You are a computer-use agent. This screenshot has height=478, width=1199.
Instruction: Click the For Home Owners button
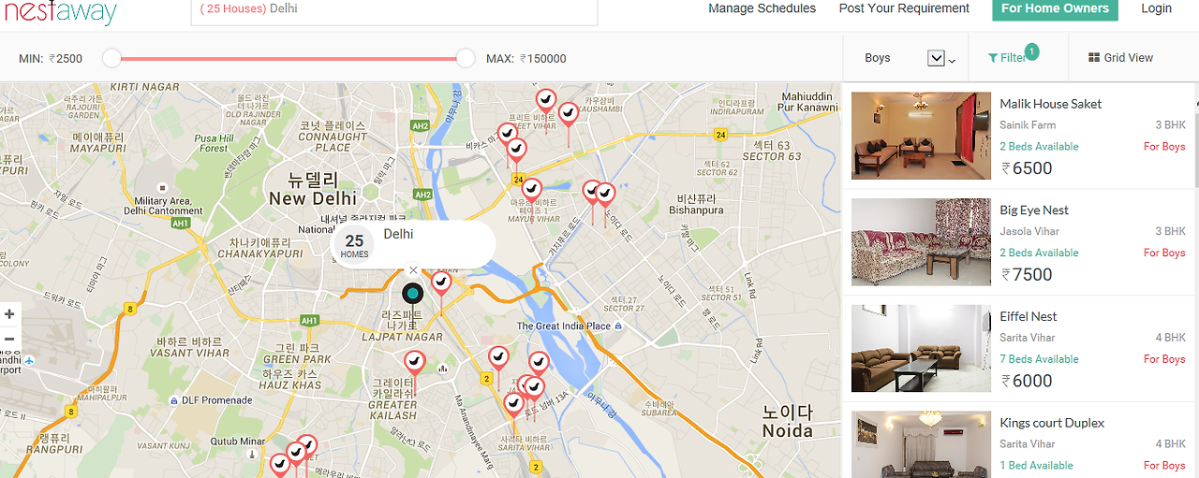click(x=1055, y=9)
